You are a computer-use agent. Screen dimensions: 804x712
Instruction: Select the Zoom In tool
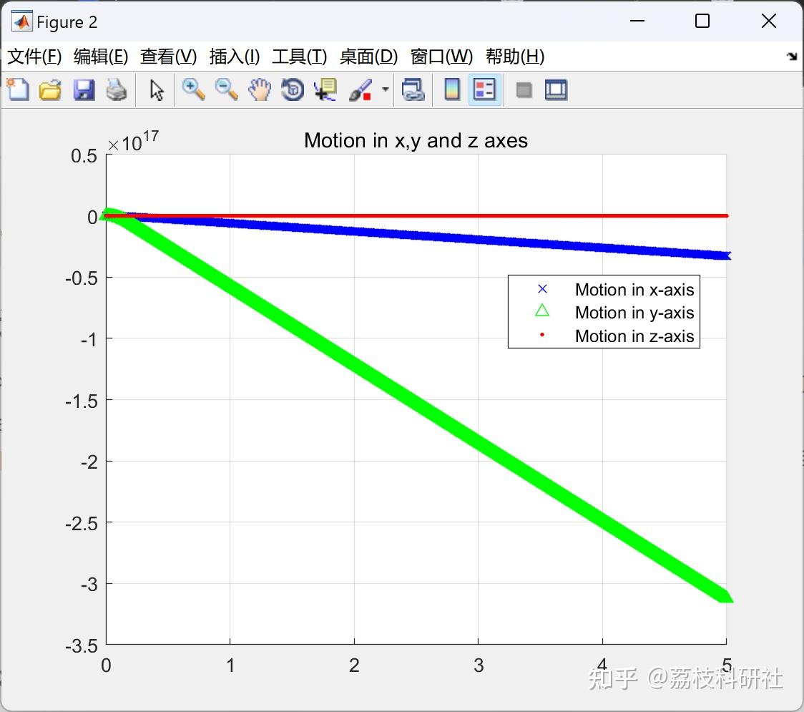(x=193, y=90)
